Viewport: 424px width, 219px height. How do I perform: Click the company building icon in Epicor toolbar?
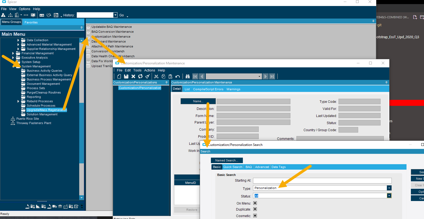pyautogui.click(x=17, y=15)
